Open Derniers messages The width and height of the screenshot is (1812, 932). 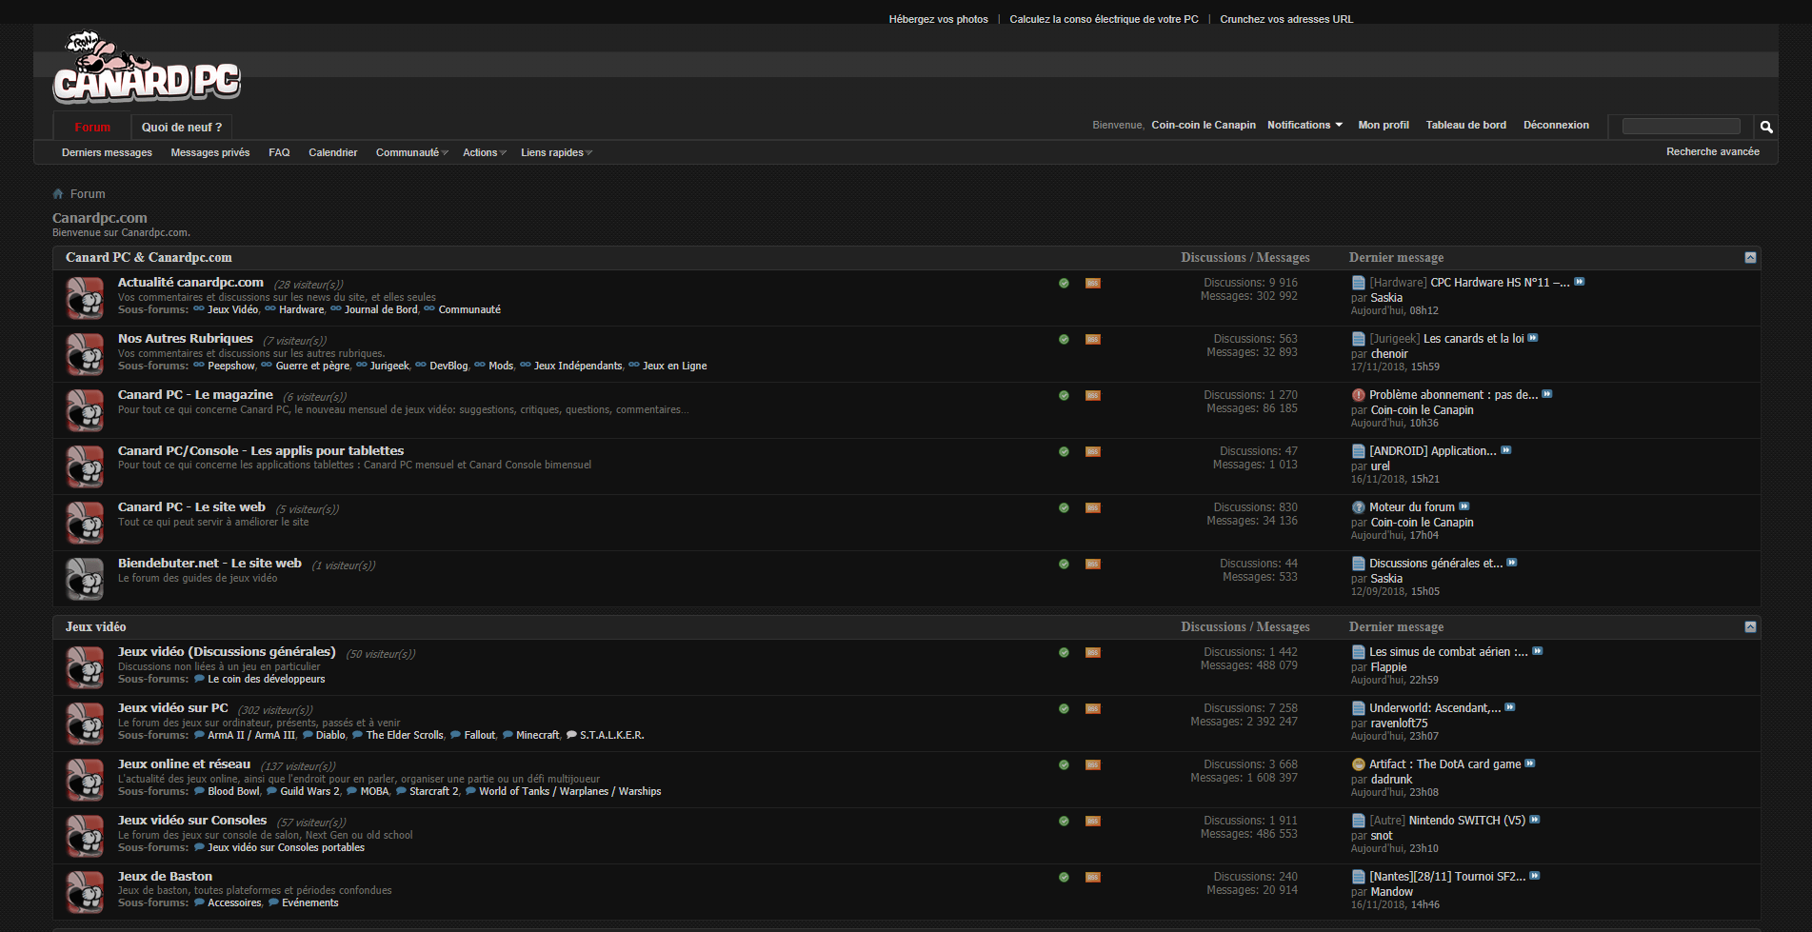point(107,152)
